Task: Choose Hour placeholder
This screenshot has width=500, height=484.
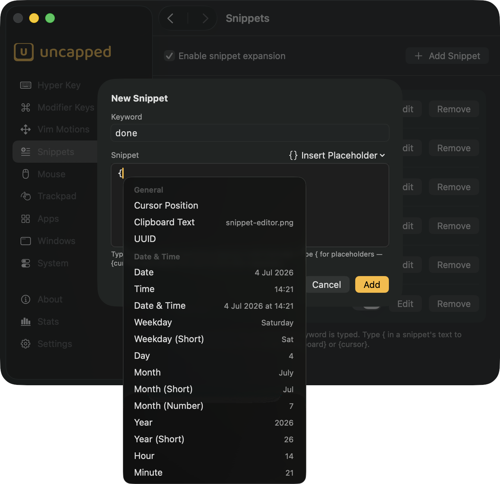Action: click(x=214, y=456)
